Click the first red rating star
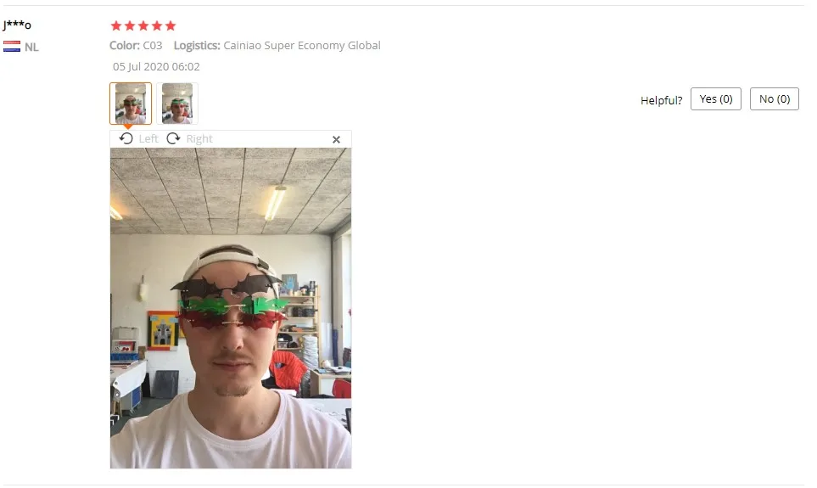The height and width of the screenshot is (488, 817). 116,25
